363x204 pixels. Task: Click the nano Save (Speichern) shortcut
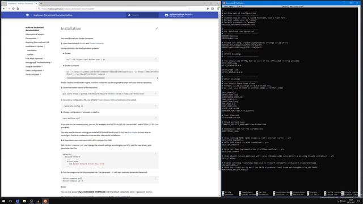coord(246,193)
